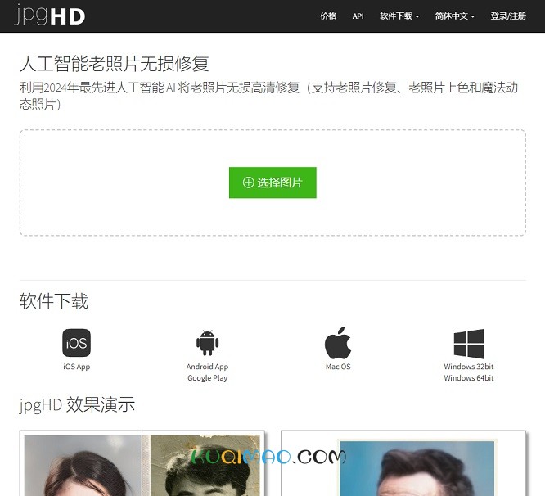The height and width of the screenshot is (496, 545).
Task: Click the 软件下载 section heading
Action: (54, 301)
